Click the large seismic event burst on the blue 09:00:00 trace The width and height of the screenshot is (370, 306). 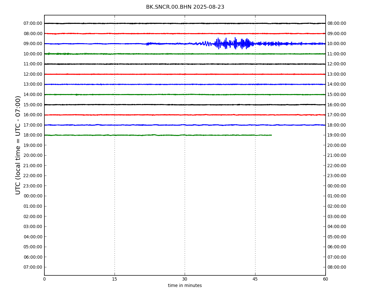(x=234, y=43)
